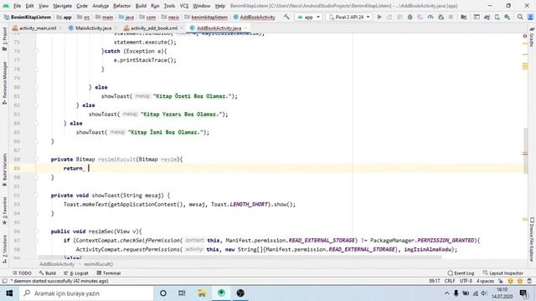This screenshot has height=301, width=536.
Task: Open Device File Explorer on the right edge
Action: click(532, 240)
